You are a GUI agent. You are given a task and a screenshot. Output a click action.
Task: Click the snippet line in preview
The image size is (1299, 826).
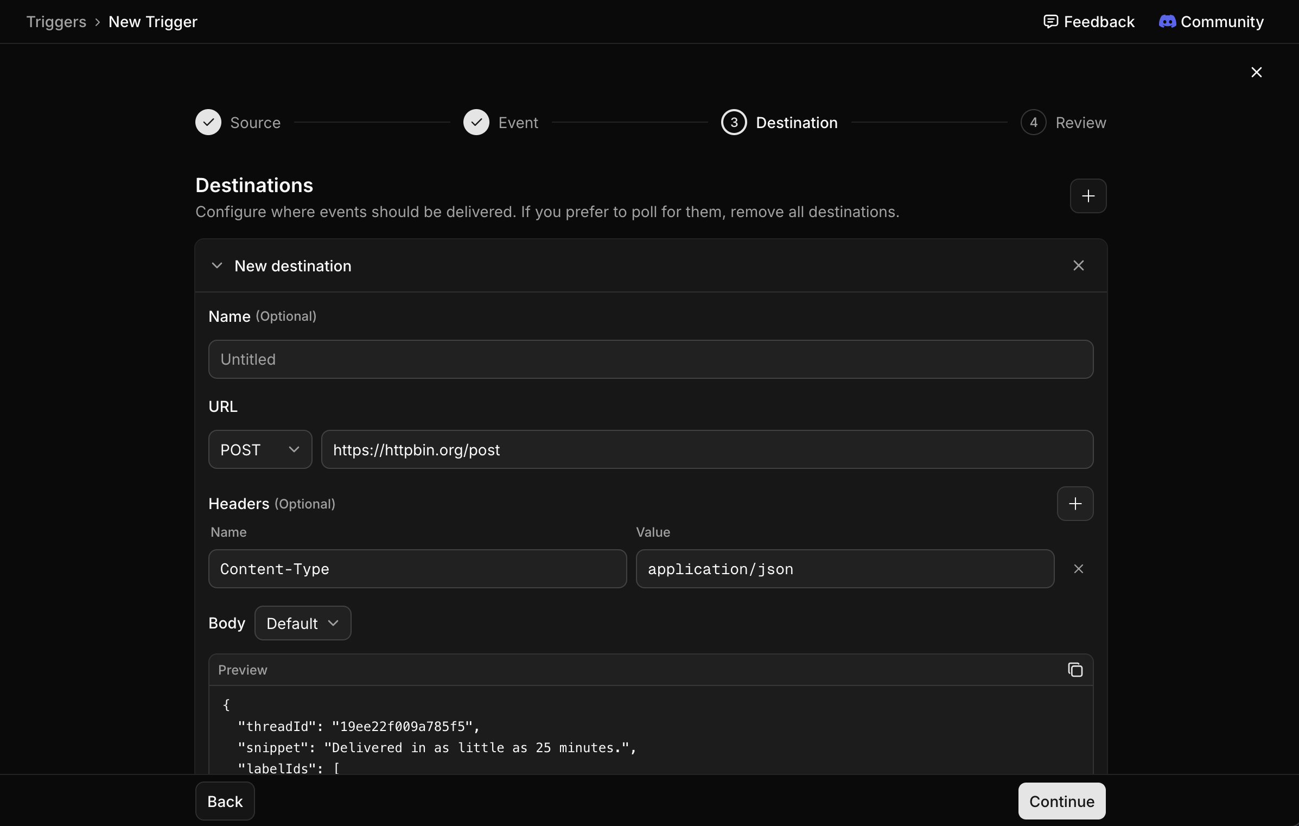click(437, 748)
